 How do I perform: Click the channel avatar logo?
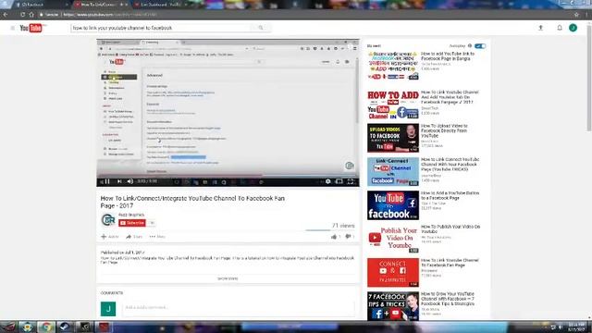[x=108, y=220]
